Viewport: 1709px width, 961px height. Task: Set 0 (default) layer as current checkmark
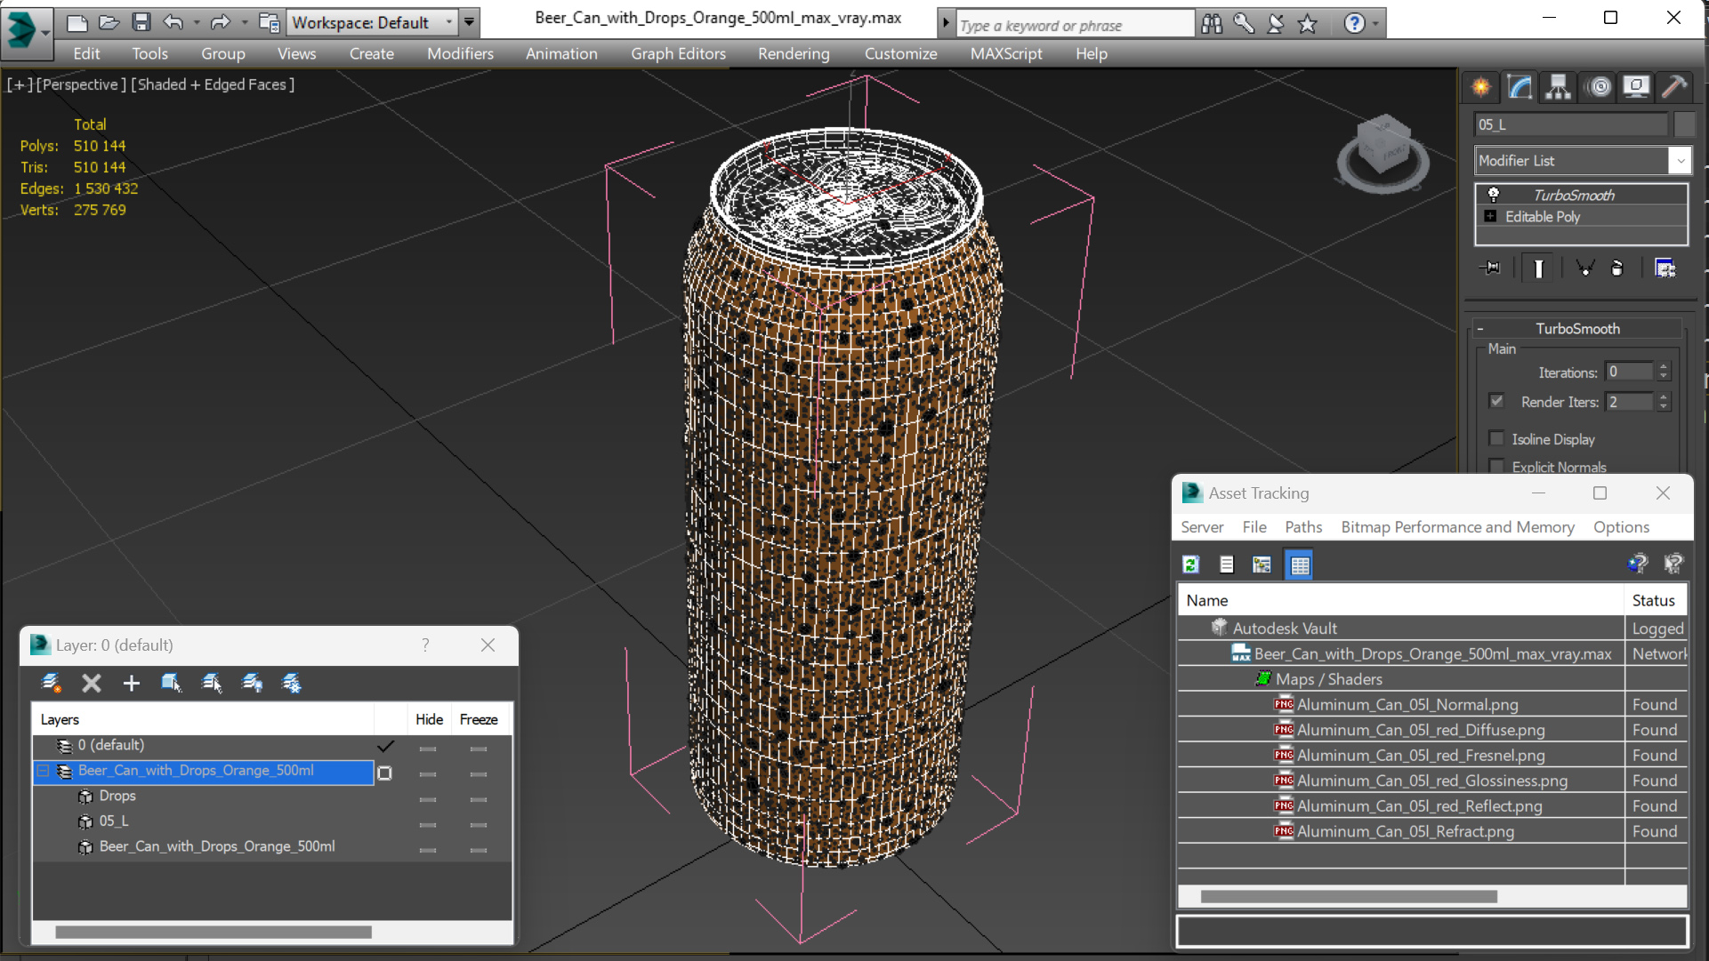pyautogui.click(x=385, y=746)
